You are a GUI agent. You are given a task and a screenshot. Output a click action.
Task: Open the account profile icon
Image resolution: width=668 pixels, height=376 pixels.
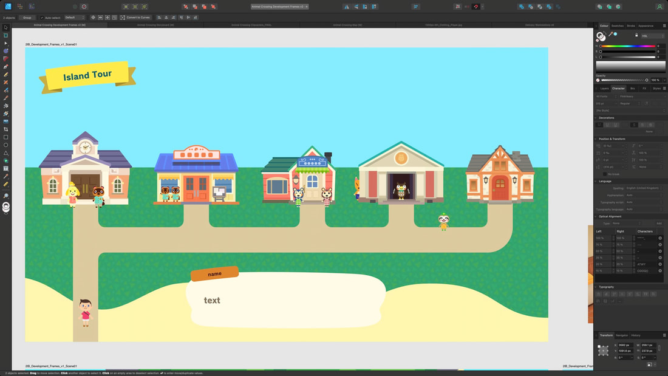659,7
